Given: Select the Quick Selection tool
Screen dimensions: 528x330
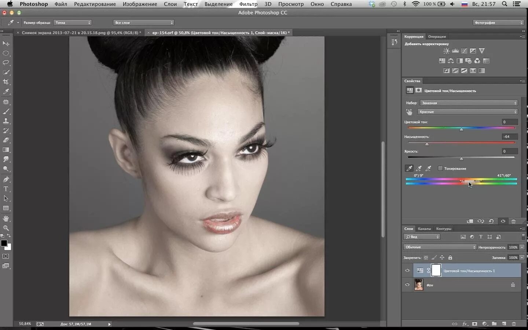Looking at the screenshot, I should coord(6,72).
